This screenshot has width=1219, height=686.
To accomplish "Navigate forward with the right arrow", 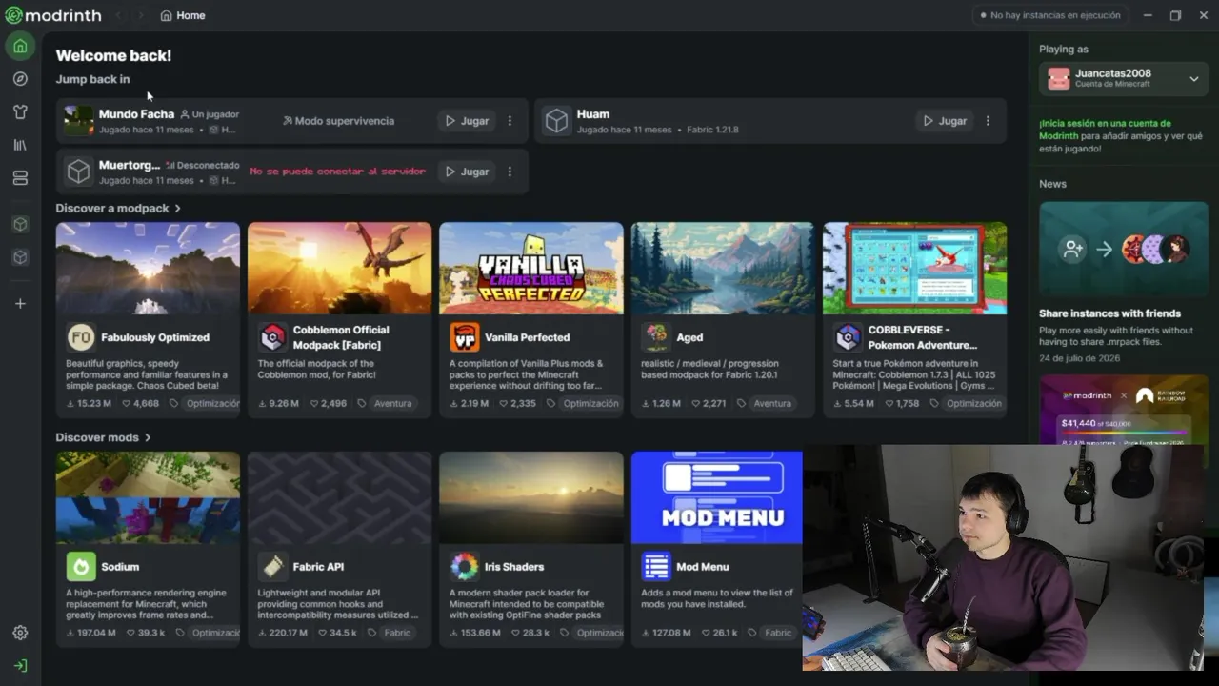I will [140, 15].
